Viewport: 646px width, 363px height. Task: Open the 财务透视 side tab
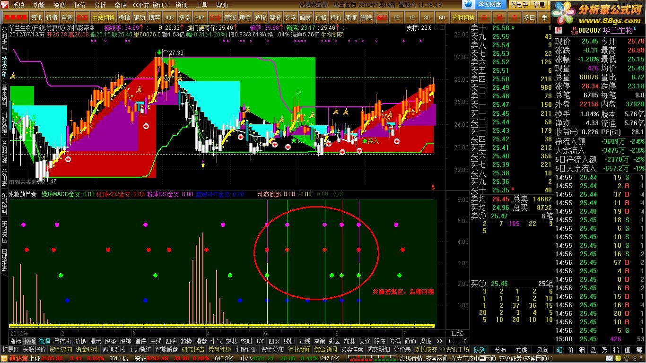coord(4,124)
